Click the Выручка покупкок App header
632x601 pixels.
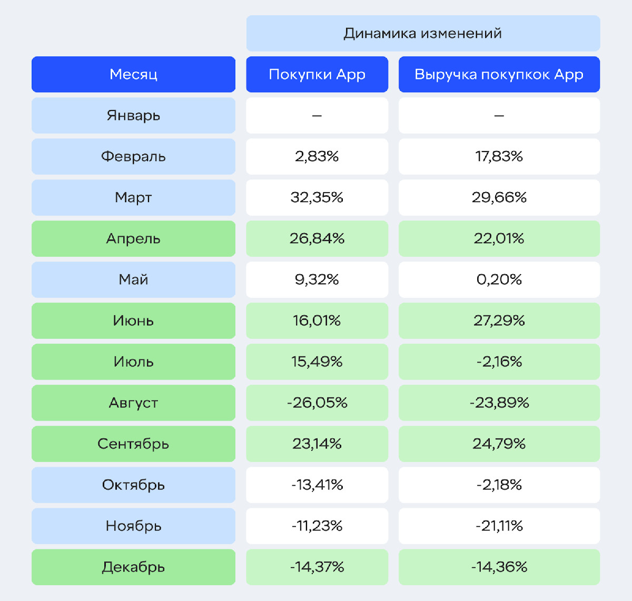coord(499,74)
